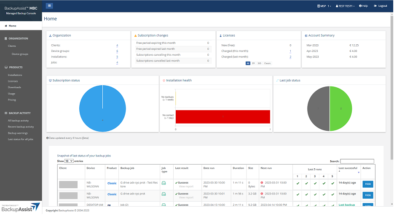Viewport: 394px width, 216px height.
Task: Click the Help icon in top bar
Action: coord(360,6)
